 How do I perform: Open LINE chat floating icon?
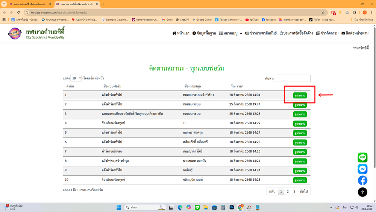[x=362, y=157]
